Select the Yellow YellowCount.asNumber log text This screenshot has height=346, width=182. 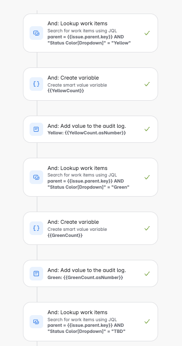click(87, 133)
